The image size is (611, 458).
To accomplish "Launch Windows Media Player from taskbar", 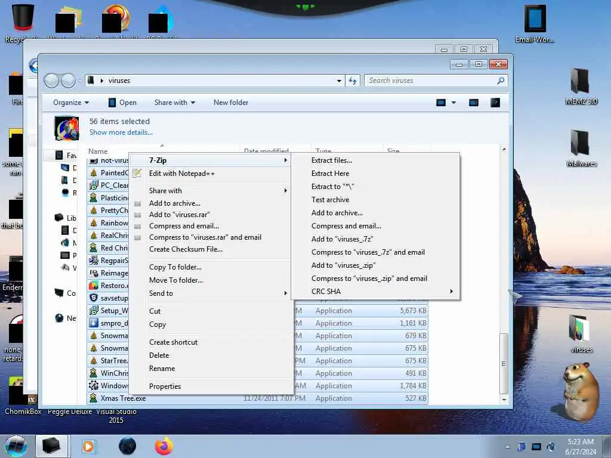I will click(89, 446).
